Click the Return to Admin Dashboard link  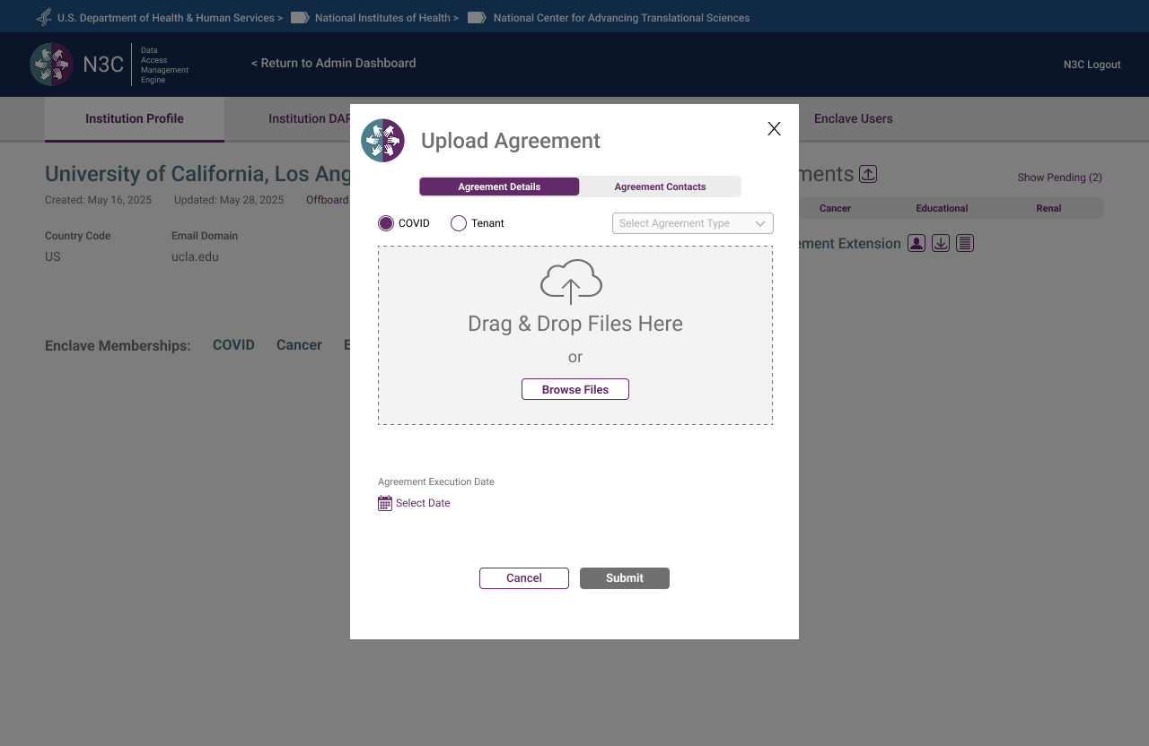click(333, 63)
